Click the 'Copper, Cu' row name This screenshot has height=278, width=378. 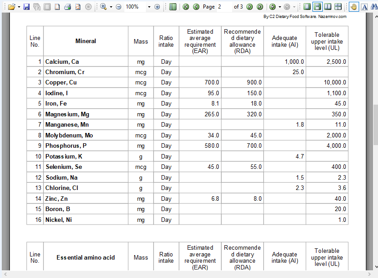pos(61,83)
